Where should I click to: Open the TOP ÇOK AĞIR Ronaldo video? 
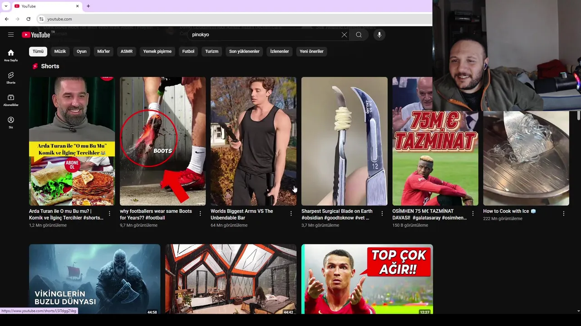(x=367, y=279)
